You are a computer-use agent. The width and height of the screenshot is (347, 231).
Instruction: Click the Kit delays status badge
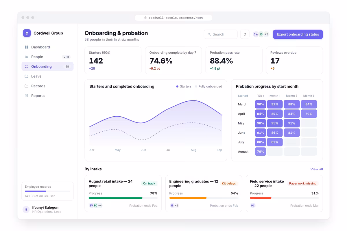229,183
